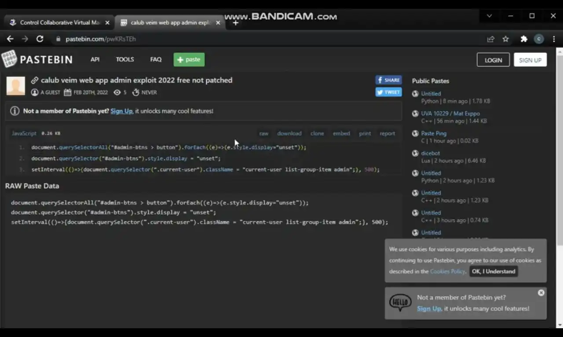
Task: Click the LOGIN button
Action: click(493, 60)
